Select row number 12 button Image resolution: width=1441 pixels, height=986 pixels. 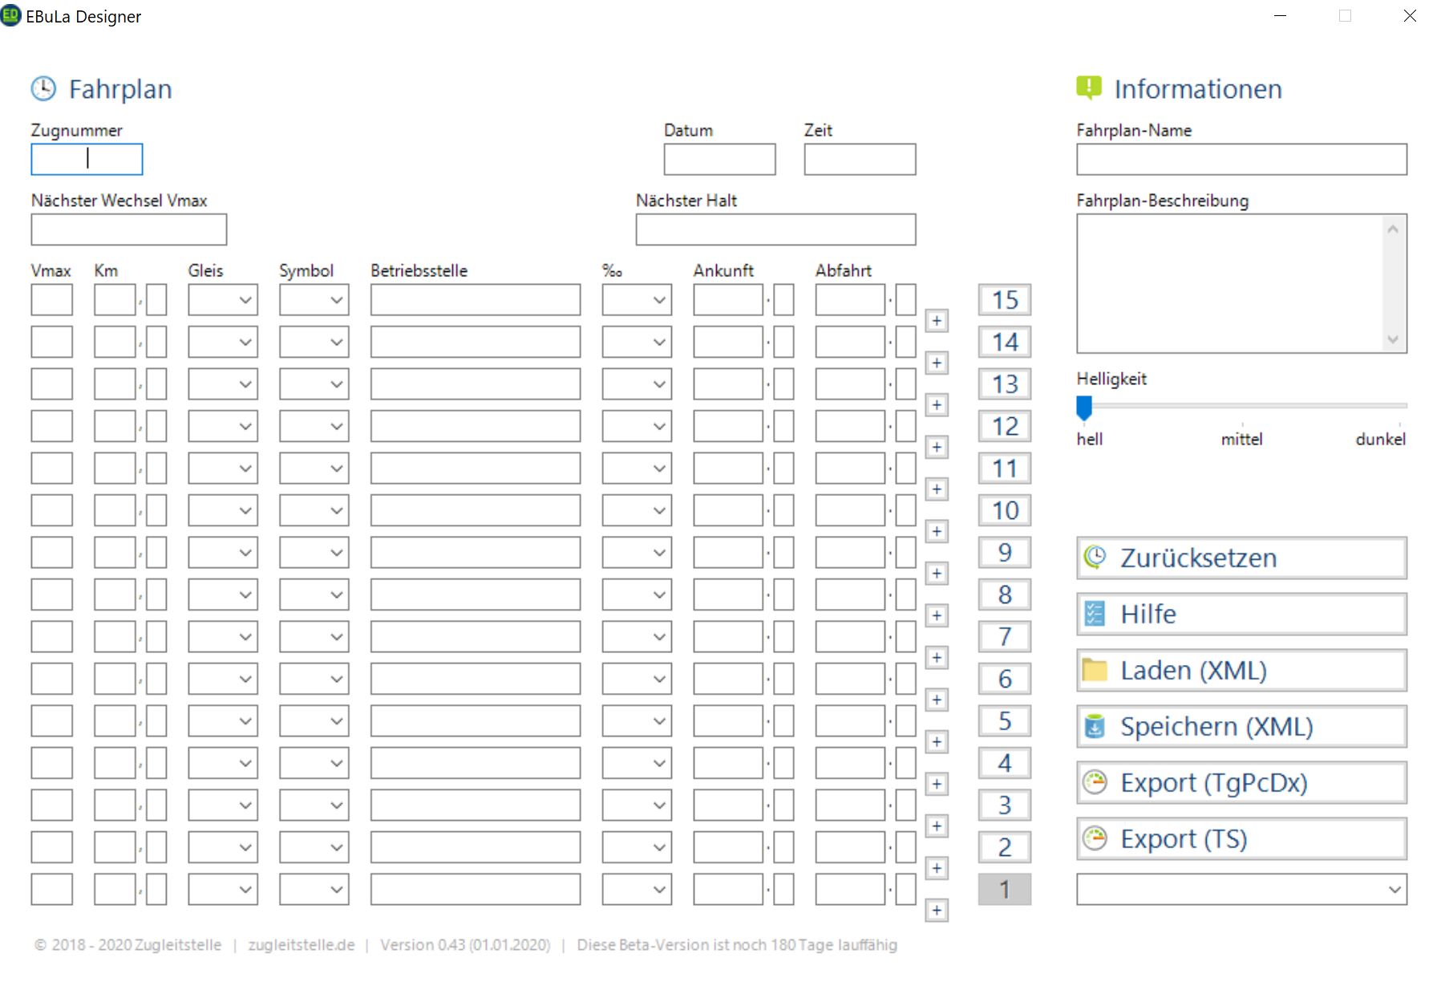tap(1005, 426)
